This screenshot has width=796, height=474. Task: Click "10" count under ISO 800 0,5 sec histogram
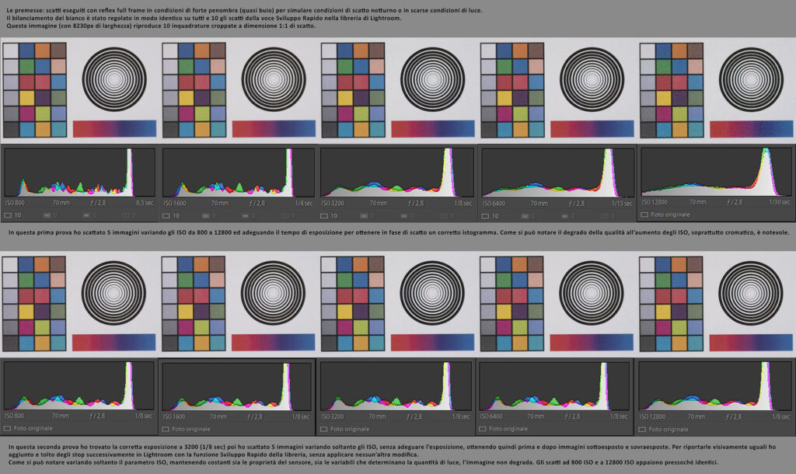tap(18, 215)
